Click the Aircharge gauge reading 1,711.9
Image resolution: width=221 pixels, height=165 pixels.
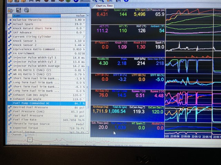(100, 111)
